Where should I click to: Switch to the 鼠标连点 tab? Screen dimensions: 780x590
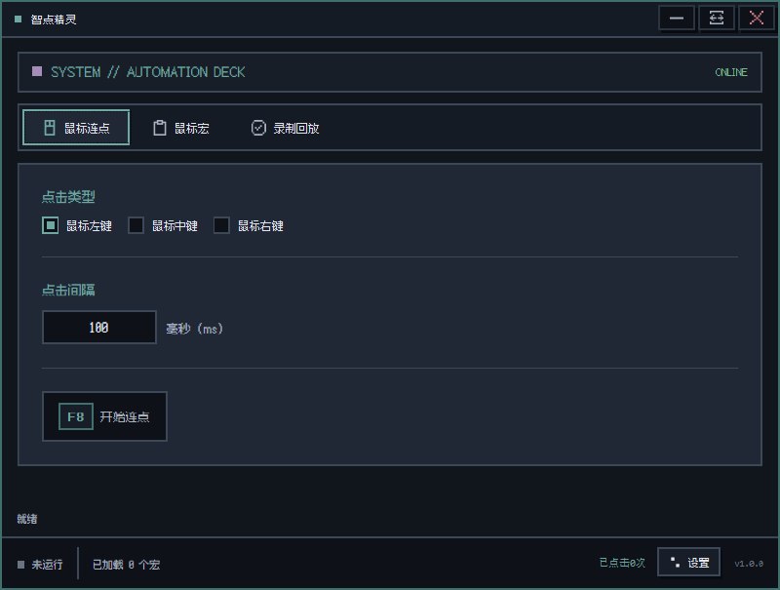76,128
